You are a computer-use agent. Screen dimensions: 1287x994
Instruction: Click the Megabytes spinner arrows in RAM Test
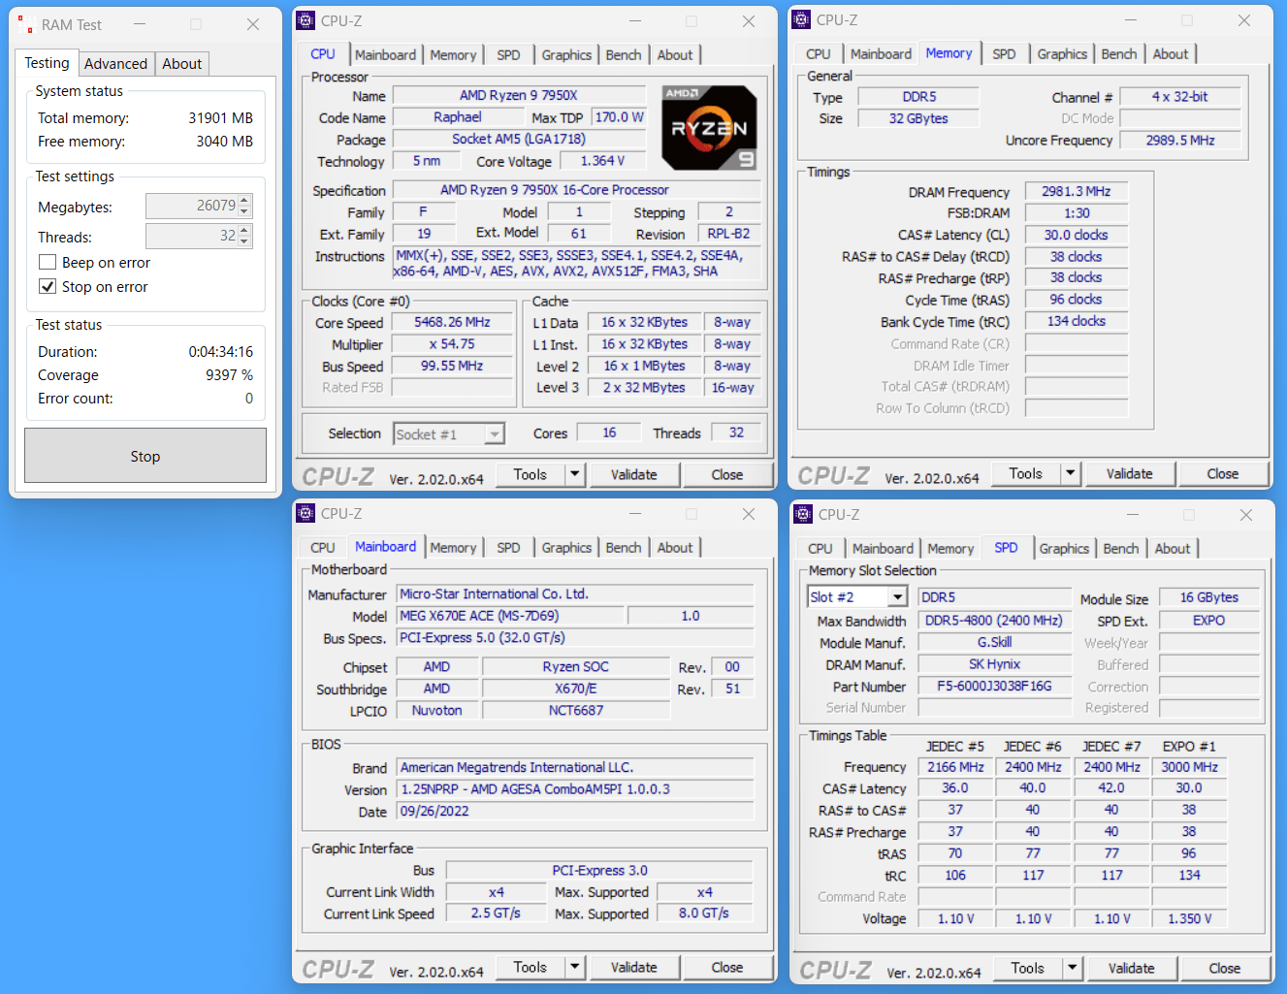[244, 206]
